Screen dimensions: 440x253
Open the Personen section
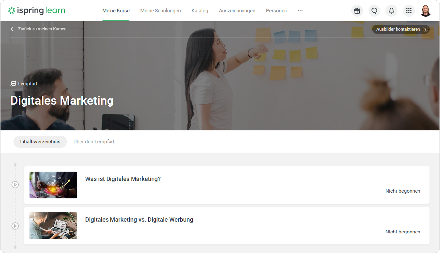[x=276, y=11]
